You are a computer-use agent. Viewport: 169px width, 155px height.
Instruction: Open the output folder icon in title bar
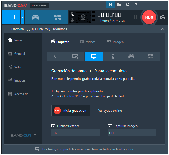pos(119,5)
